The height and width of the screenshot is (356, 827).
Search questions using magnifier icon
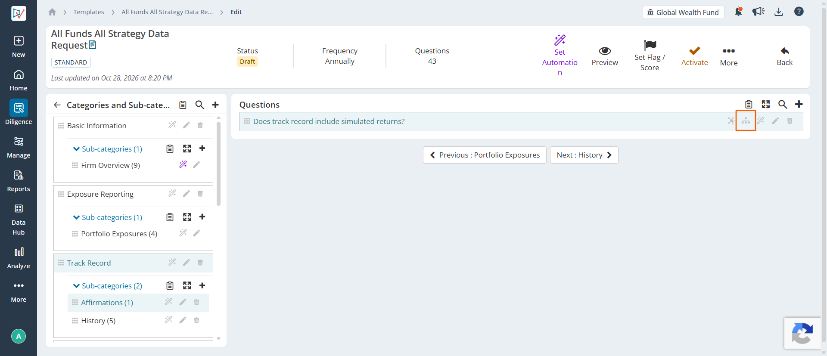(783, 104)
